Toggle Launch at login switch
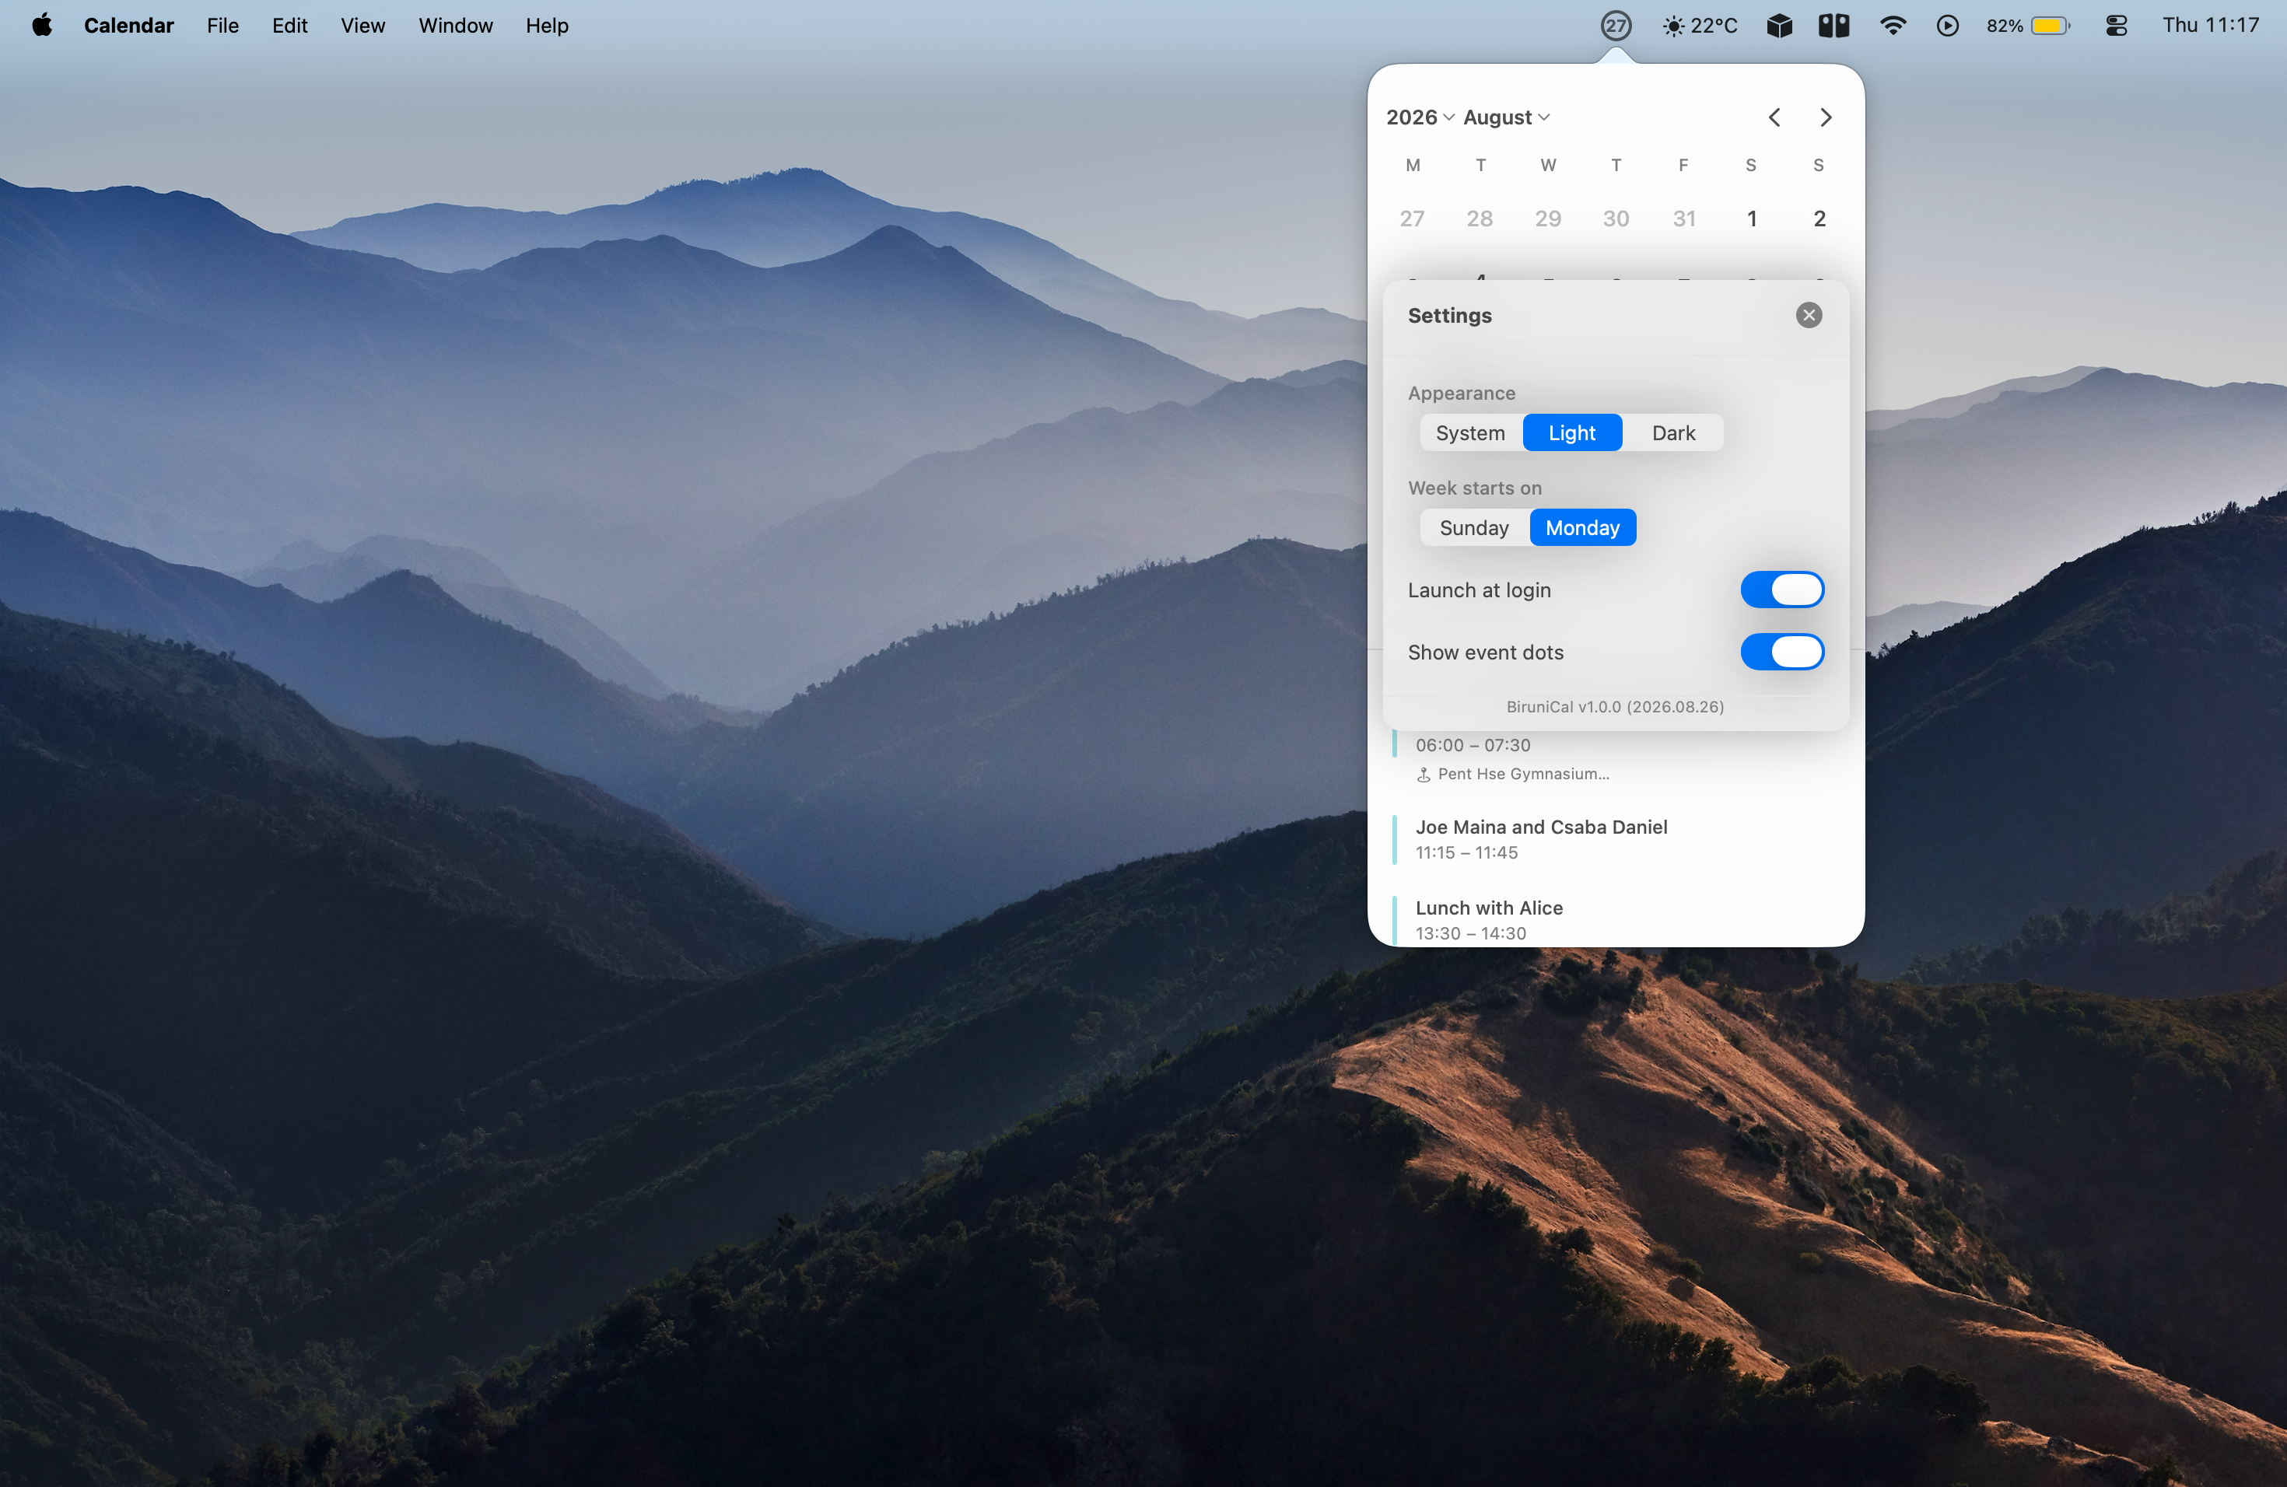The height and width of the screenshot is (1487, 2287). tap(1781, 590)
